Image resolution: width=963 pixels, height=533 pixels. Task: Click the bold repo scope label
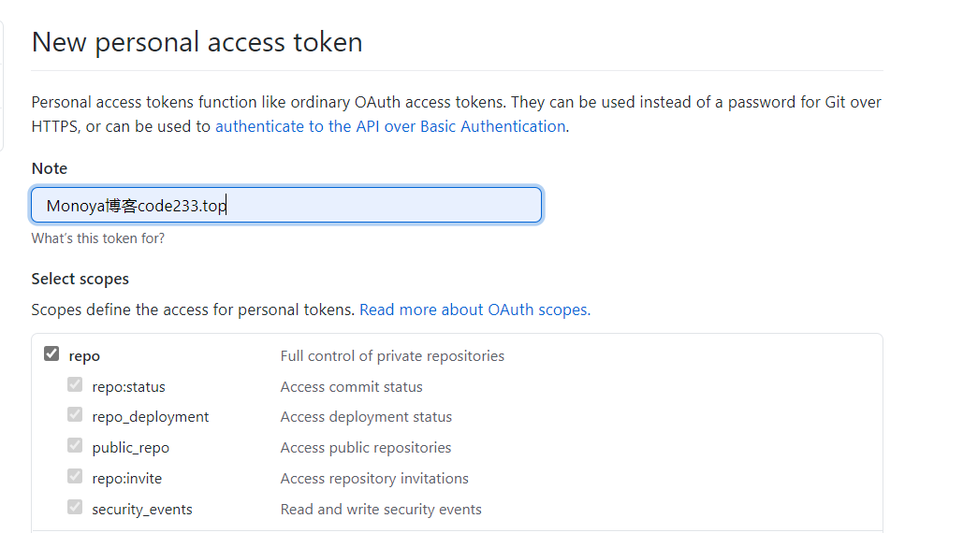pos(84,356)
